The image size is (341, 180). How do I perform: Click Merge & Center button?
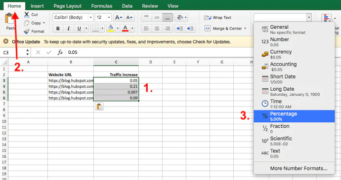pyautogui.click(x=223, y=29)
